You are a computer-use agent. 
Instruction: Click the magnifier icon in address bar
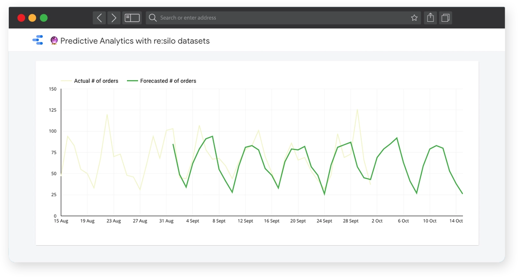point(153,18)
